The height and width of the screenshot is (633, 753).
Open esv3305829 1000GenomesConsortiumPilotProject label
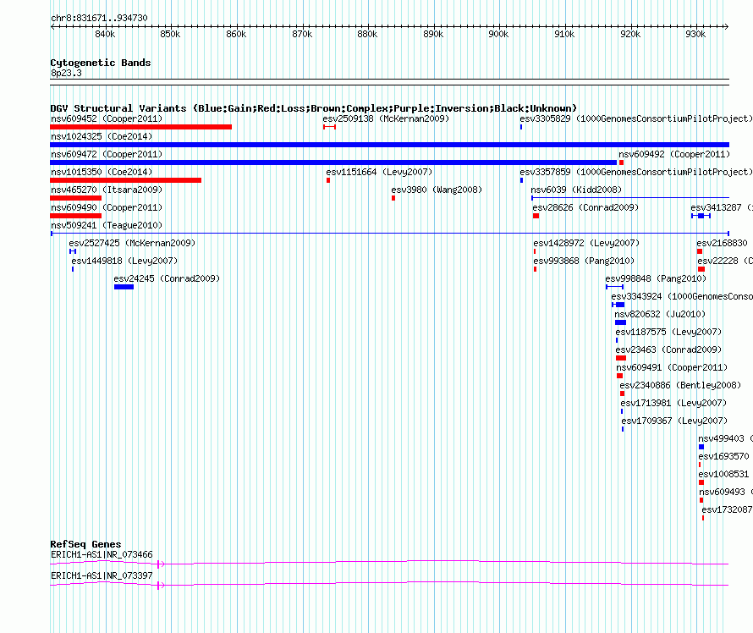(x=636, y=118)
